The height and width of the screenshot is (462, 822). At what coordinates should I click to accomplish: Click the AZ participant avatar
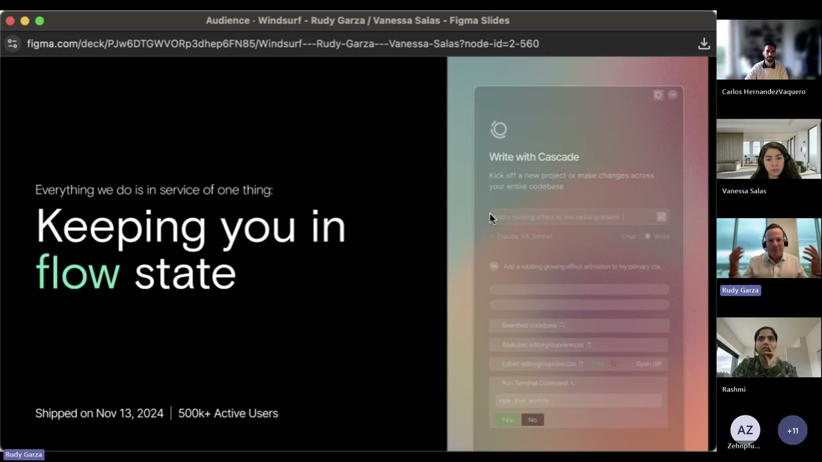click(x=745, y=430)
